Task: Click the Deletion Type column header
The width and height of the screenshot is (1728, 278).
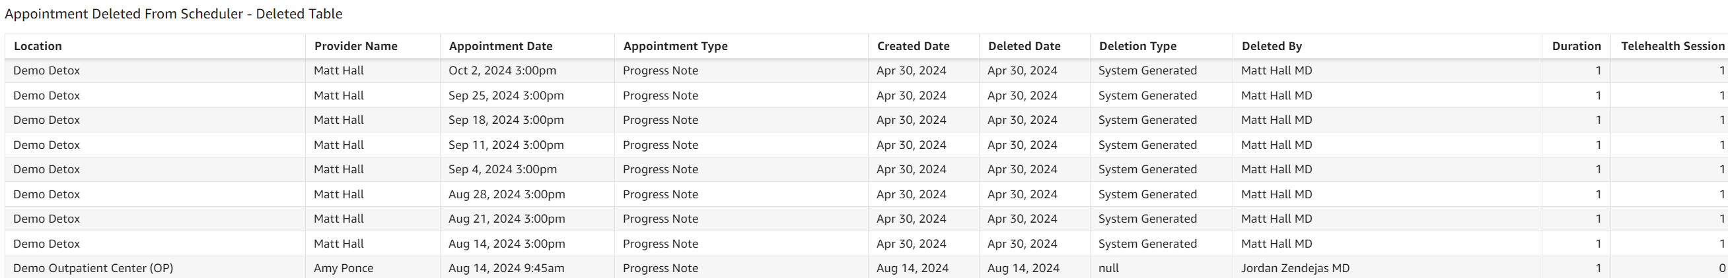Action: (1137, 46)
